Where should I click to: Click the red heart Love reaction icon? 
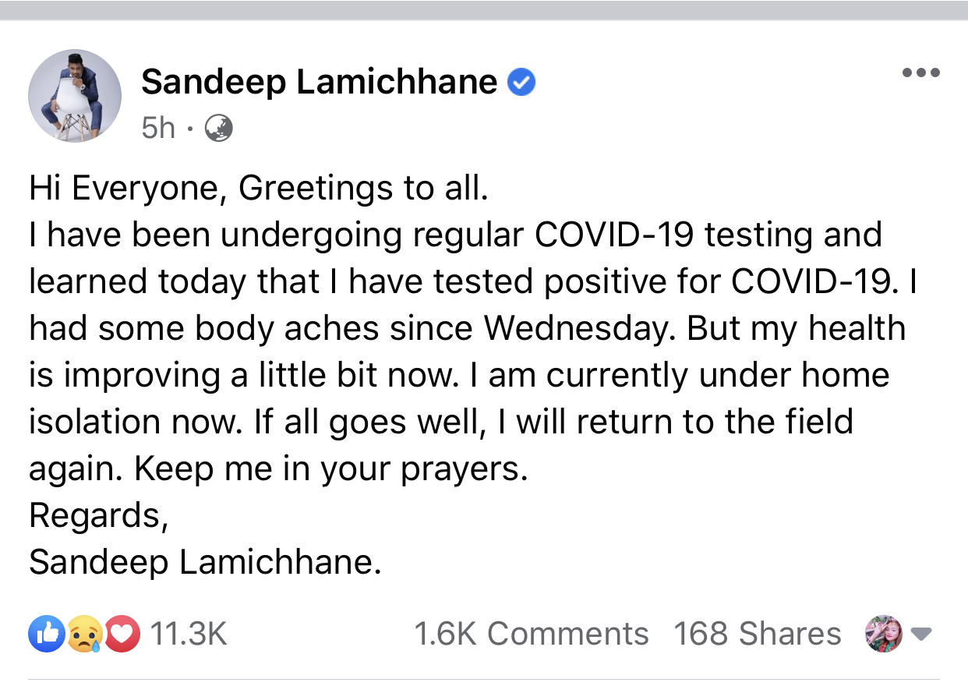(122, 634)
